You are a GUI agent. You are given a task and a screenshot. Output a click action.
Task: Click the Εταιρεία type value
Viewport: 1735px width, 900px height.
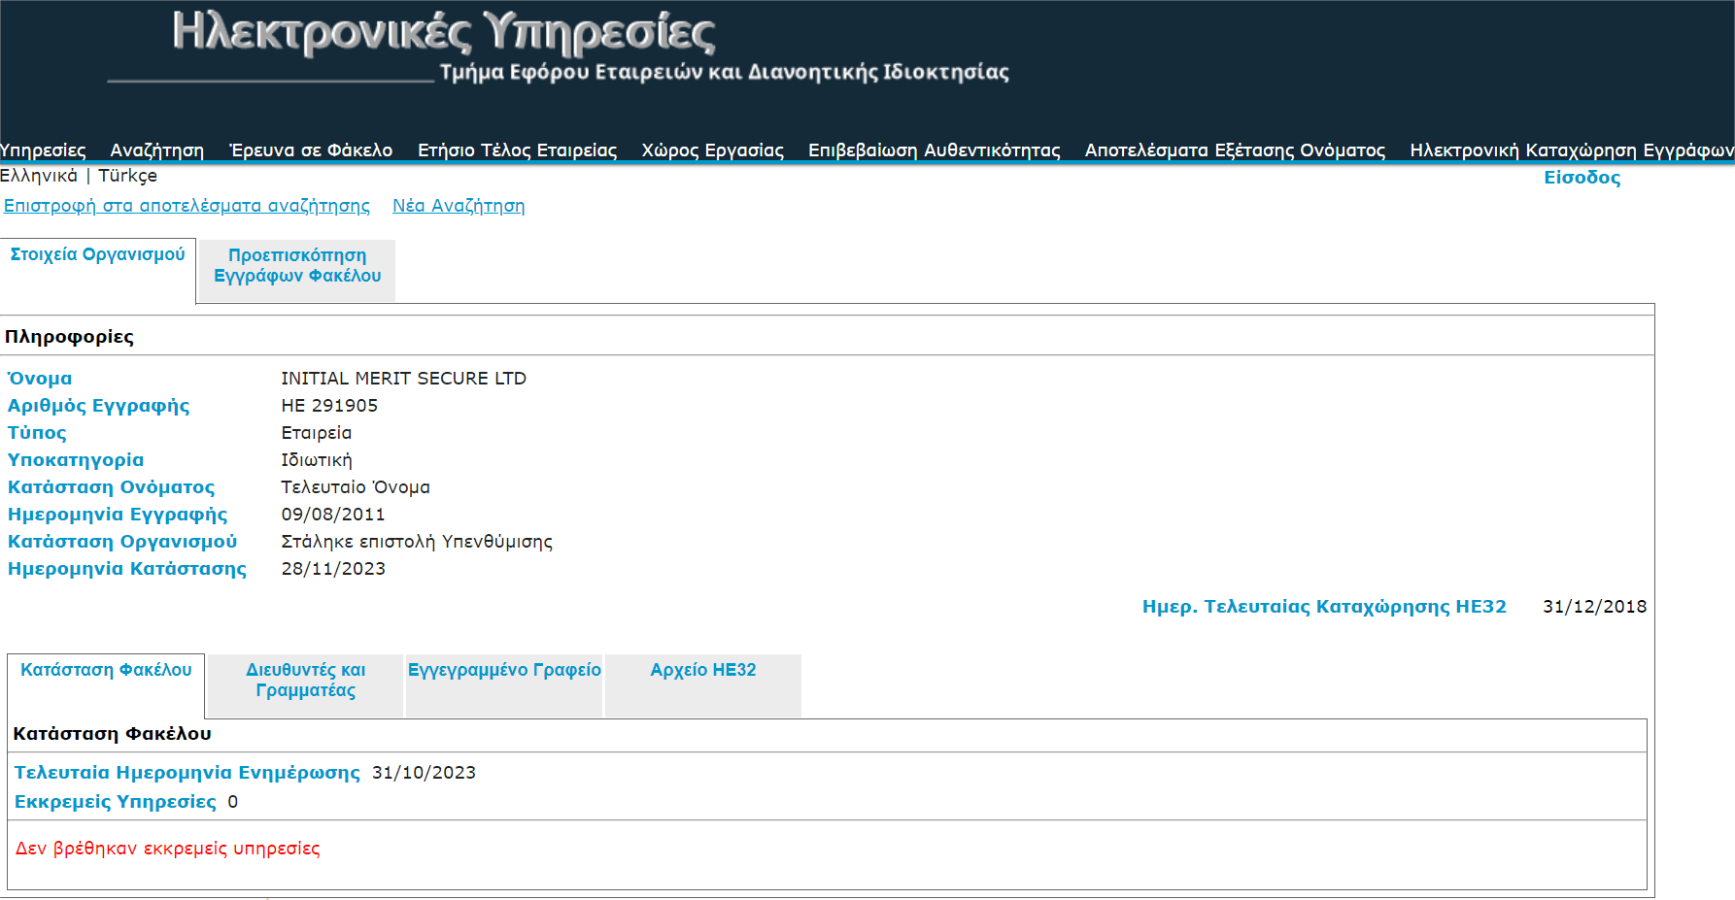(317, 433)
